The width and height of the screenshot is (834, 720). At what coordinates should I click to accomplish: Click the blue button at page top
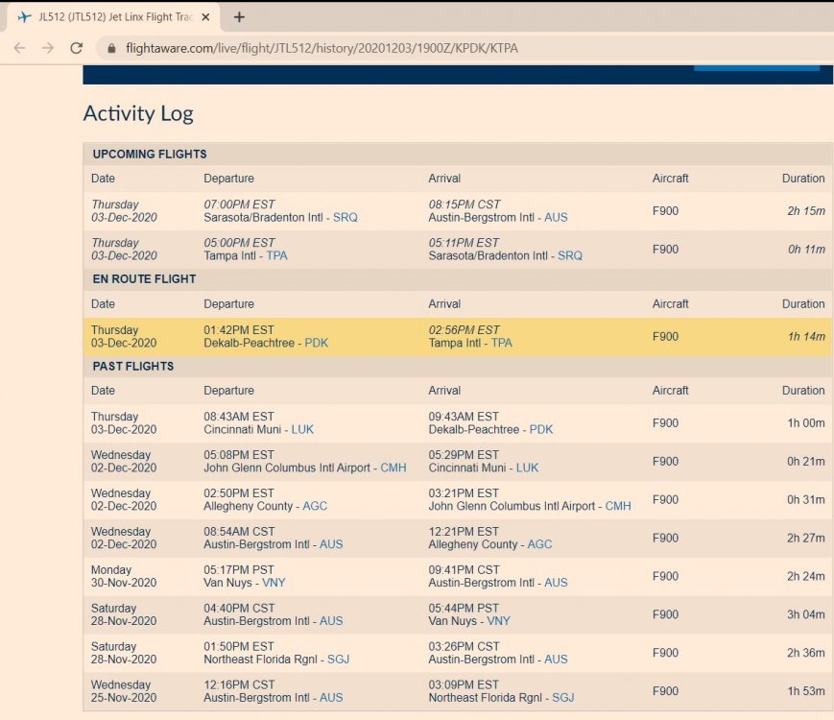coord(756,66)
